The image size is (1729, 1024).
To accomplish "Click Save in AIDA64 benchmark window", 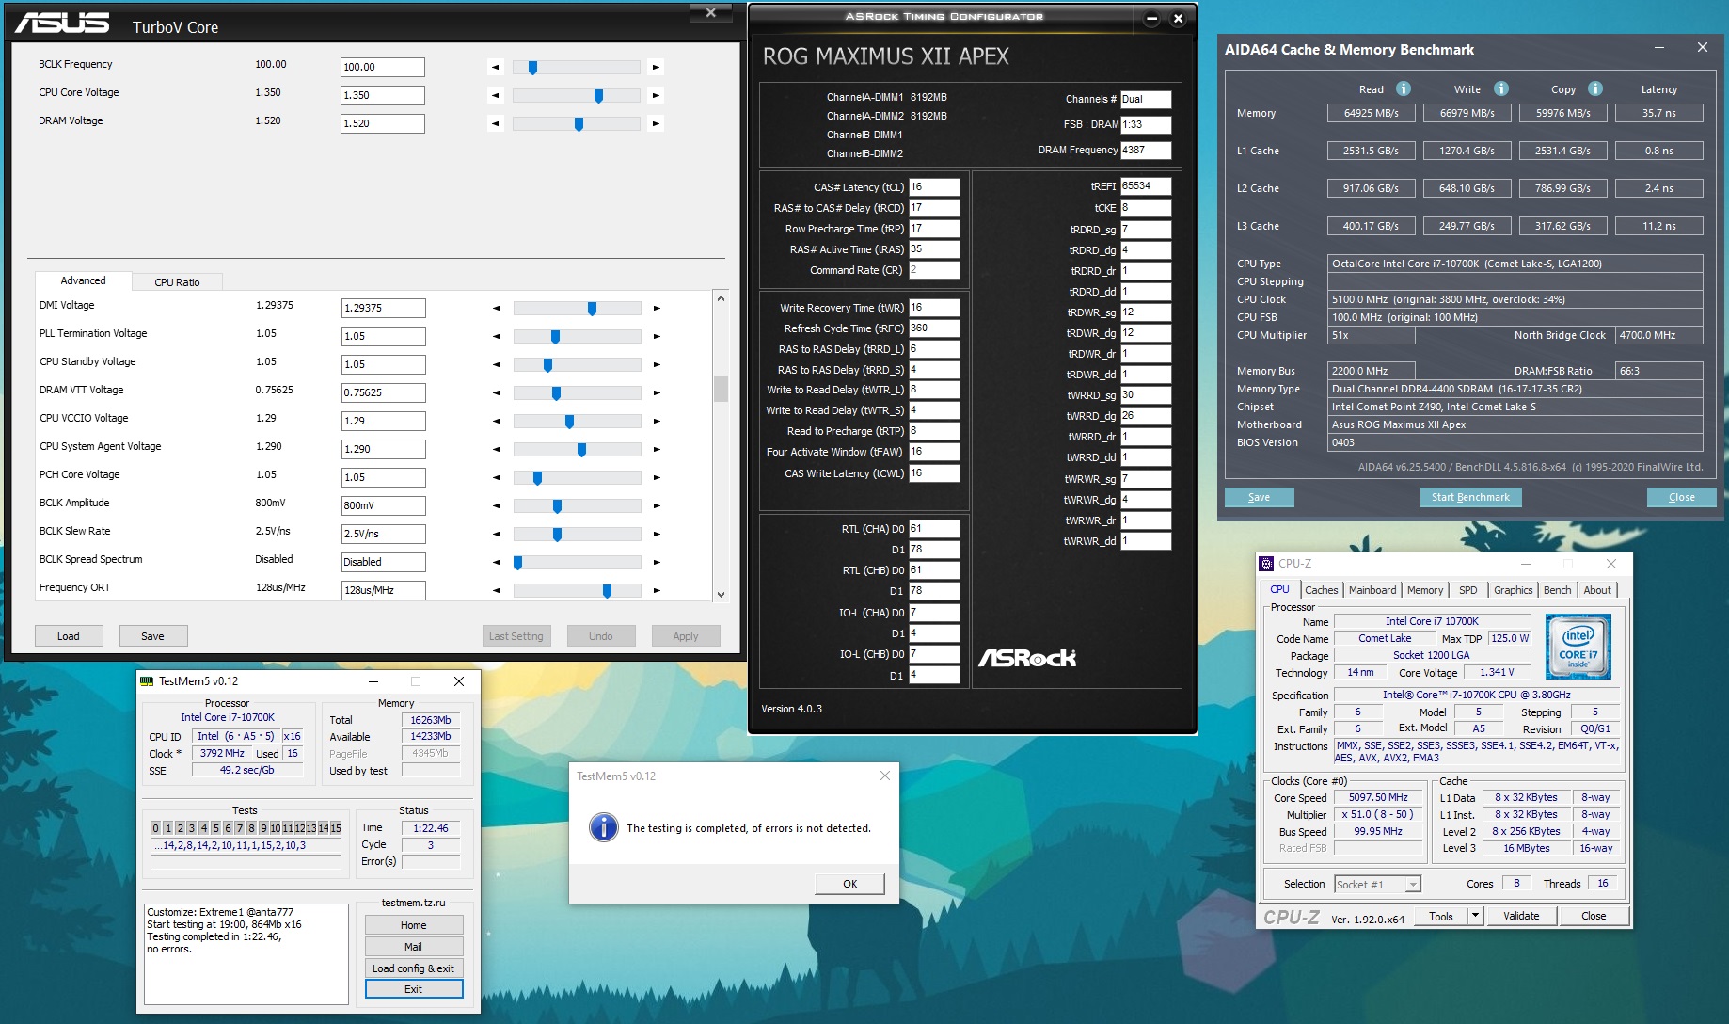I will click(x=1259, y=497).
